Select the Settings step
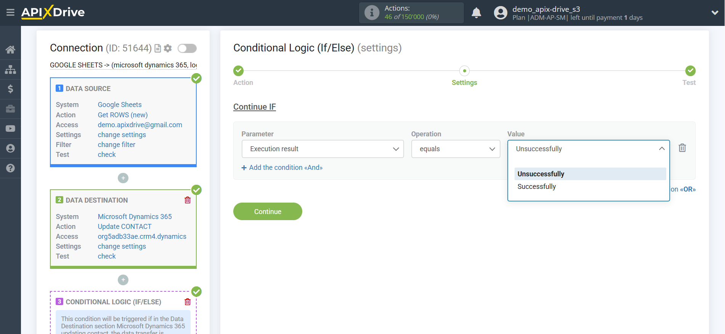Screen dimensions: 725x334 click(464, 71)
